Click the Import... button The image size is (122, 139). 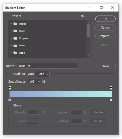point(105,36)
